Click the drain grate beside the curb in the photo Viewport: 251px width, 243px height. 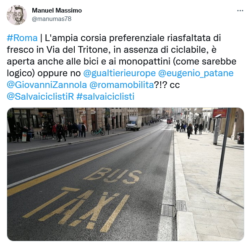(x=167, y=210)
